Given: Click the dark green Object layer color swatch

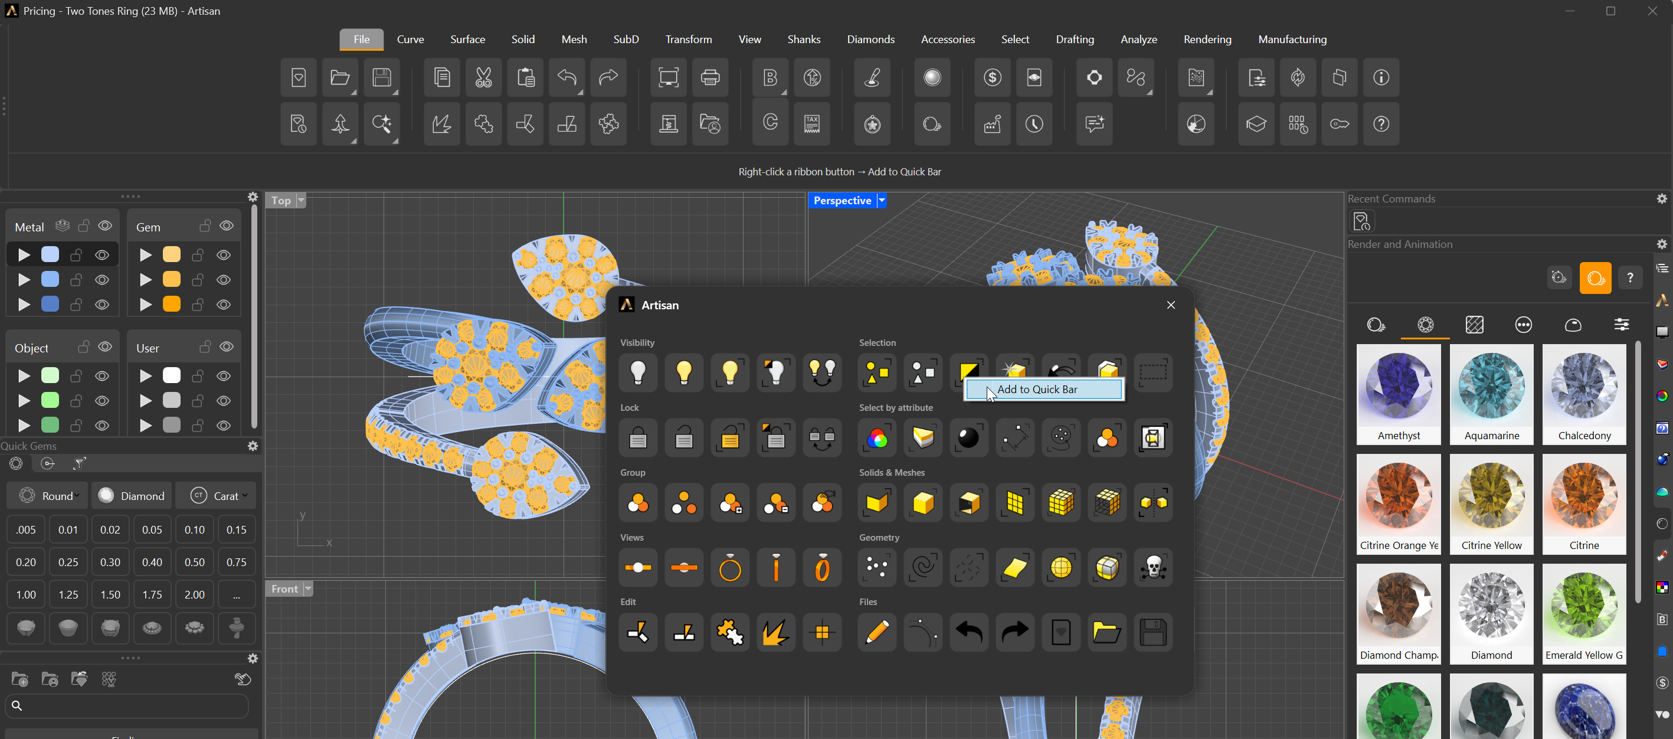Looking at the screenshot, I should point(50,425).
